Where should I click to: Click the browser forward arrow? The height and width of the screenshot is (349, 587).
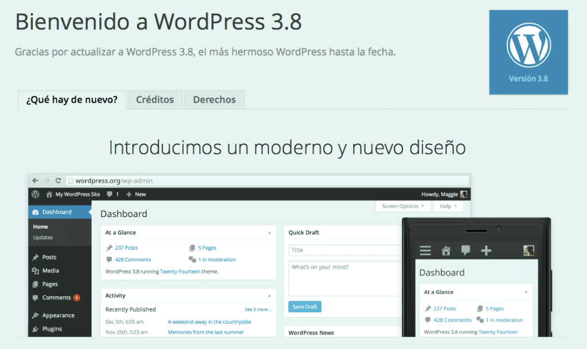click(46, 180)
